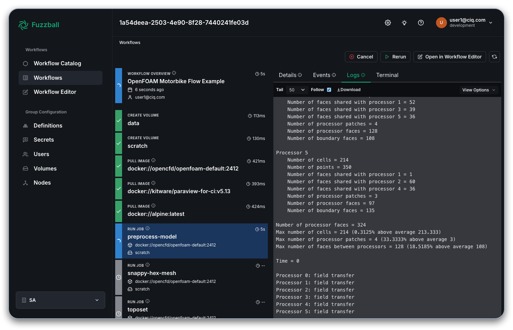Click the log line 'Time = 0'
The height and width of the screenshot is (330, 513).
click(287, 261)
